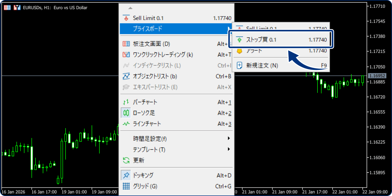Click the depth of market icon in chart header
The height and width of the screenshot is (196, 392).
click(x=7, y=7)
